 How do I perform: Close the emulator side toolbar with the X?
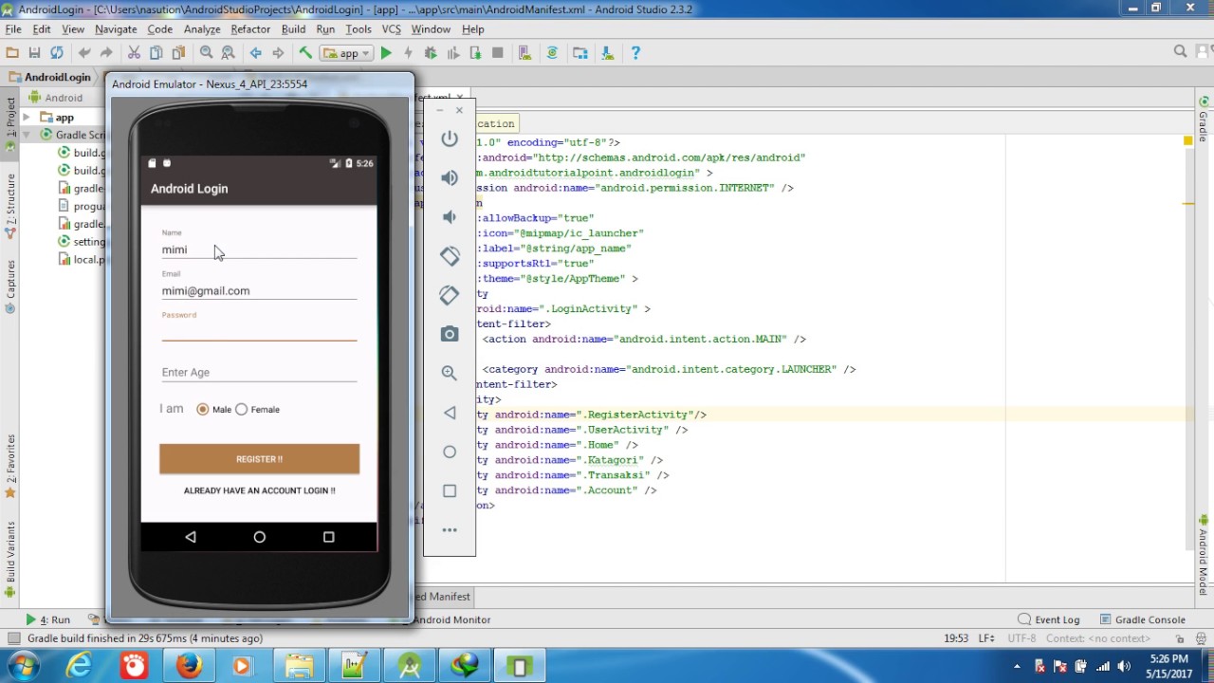(x=460, y=110)
